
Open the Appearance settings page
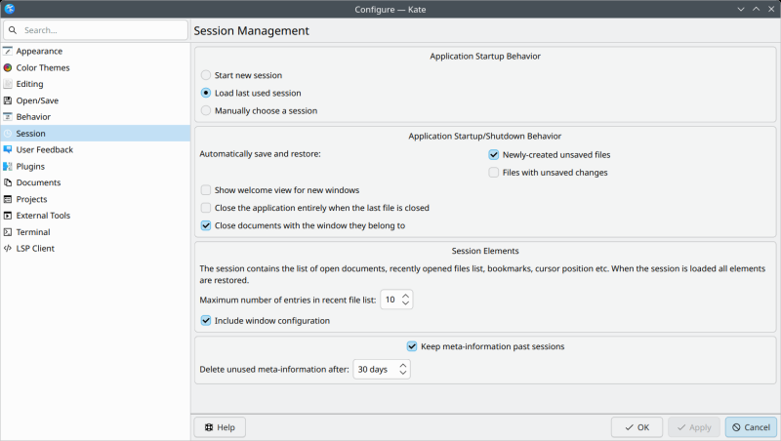coord(95,52)
